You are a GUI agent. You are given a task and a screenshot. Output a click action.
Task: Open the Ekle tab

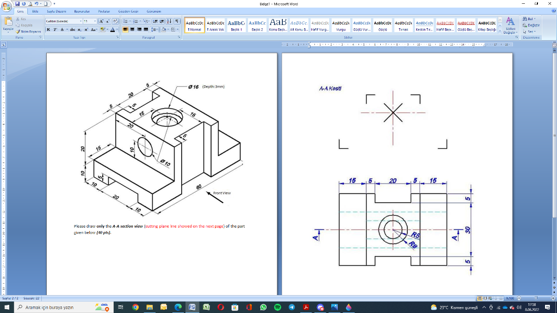(35, 11)
